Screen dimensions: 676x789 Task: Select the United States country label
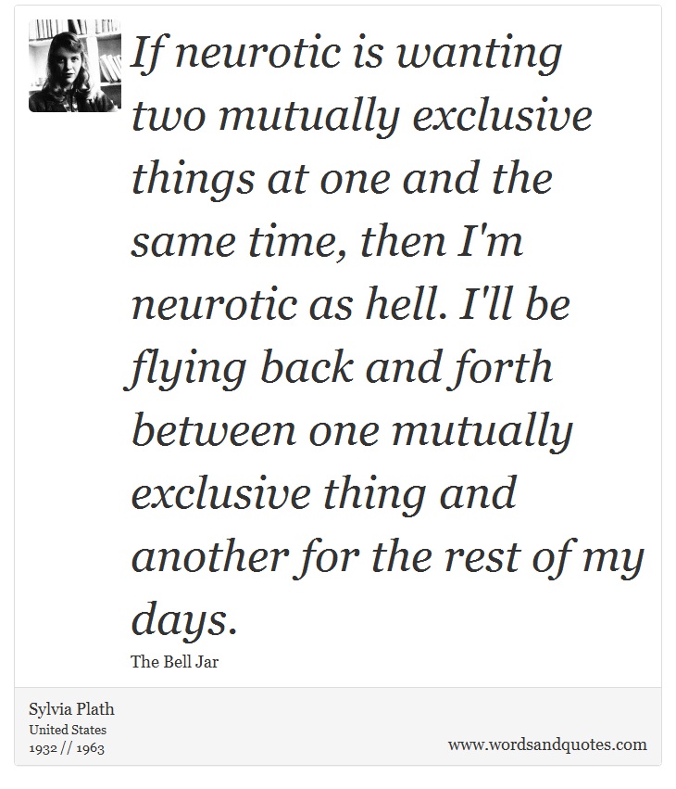[68, 730]
